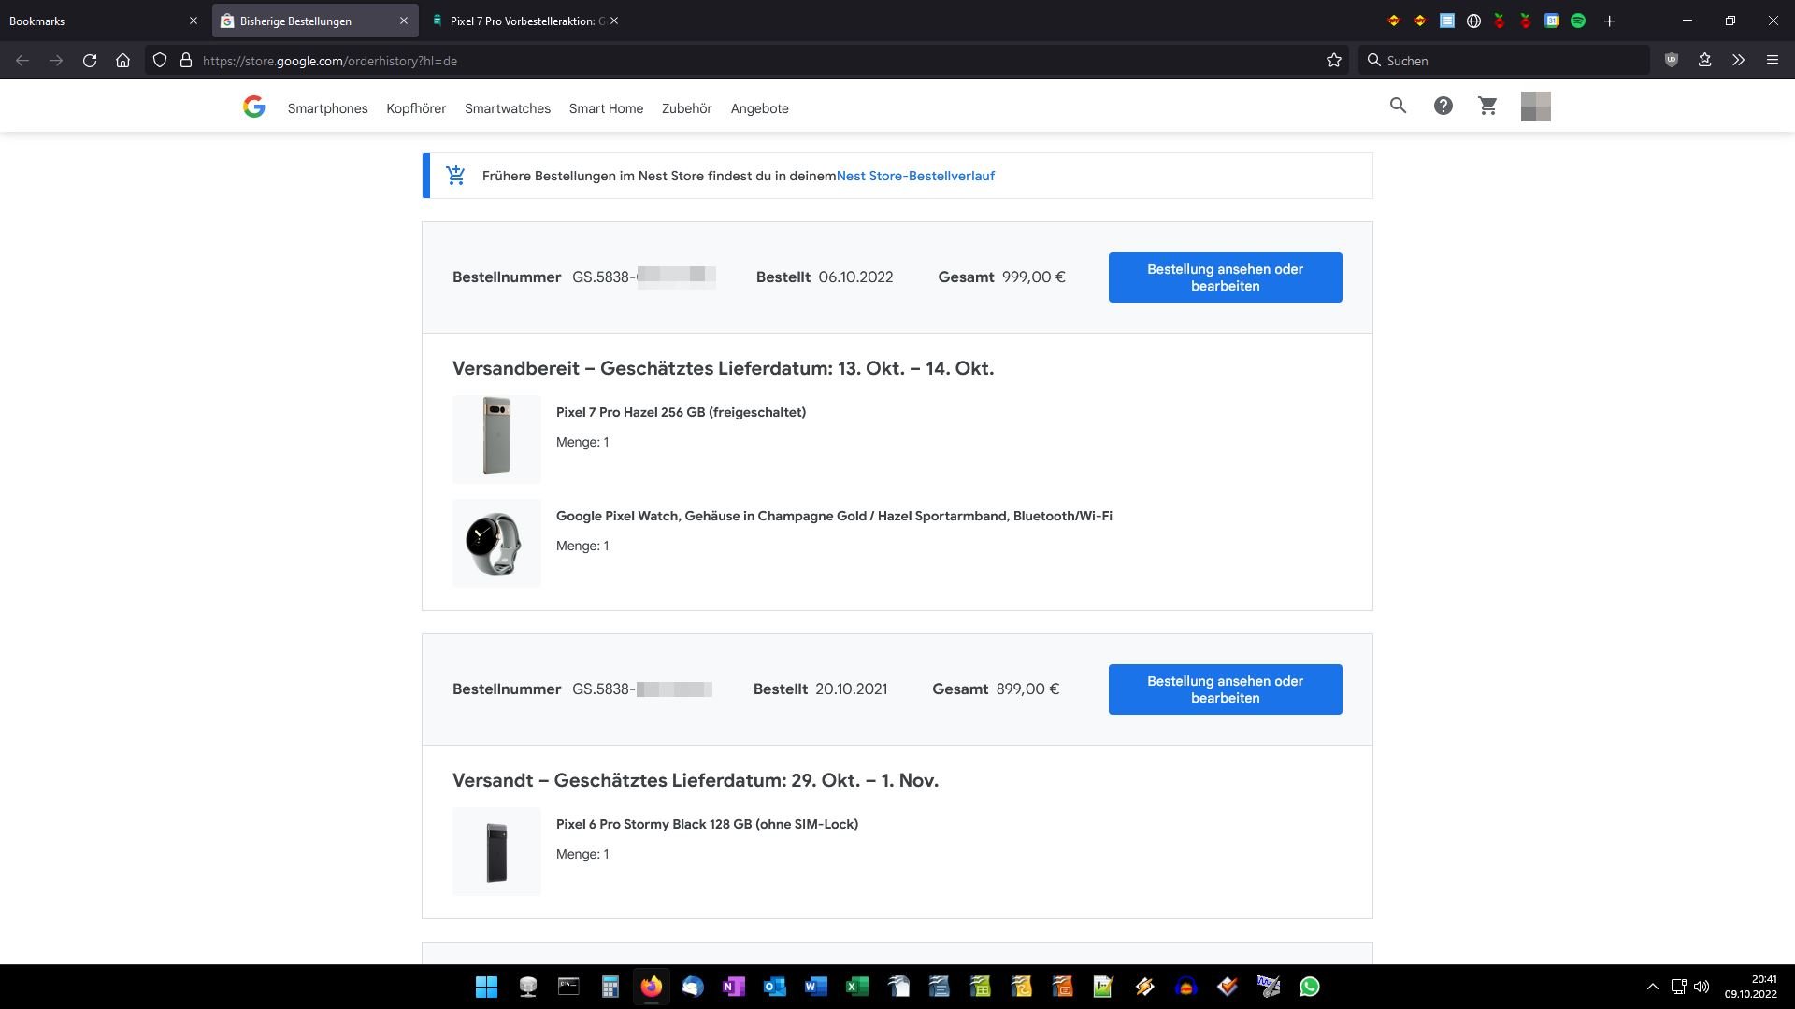Screen dimensions: 1795x1009
Task: Open the Smart Home menu
Action: pyautogui.click(x=606, y=108)
